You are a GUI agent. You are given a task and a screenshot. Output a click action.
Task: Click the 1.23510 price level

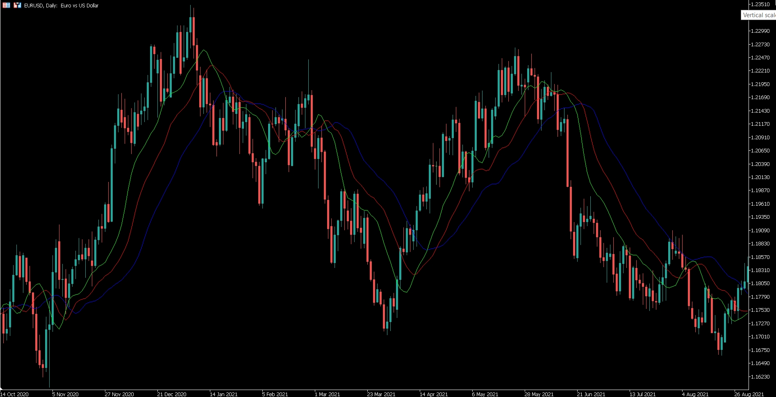click(760, 5)
